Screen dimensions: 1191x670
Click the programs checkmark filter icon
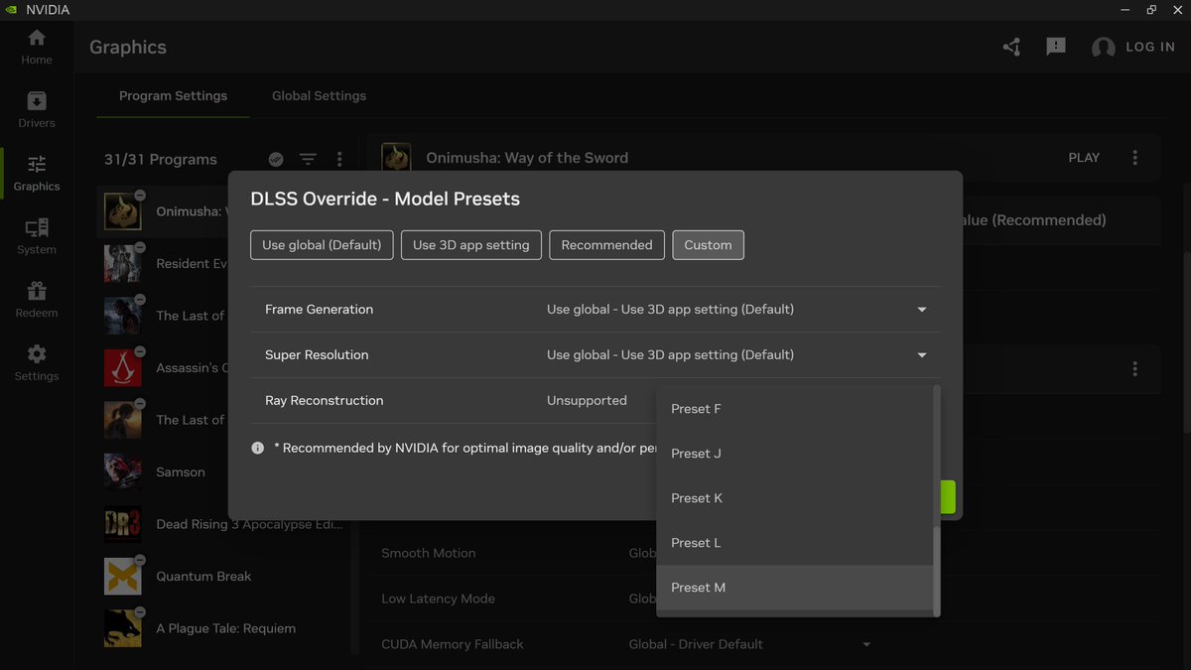pyautogui.click(x=276, y=159)
